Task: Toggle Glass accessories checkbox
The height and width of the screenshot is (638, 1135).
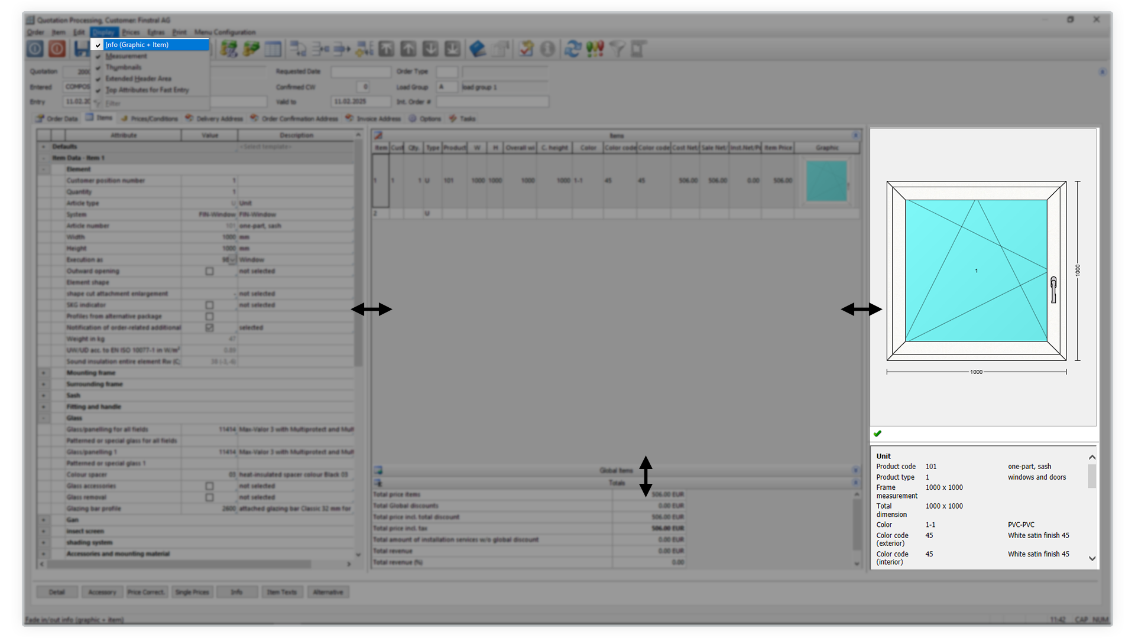Action: (209, 486)
